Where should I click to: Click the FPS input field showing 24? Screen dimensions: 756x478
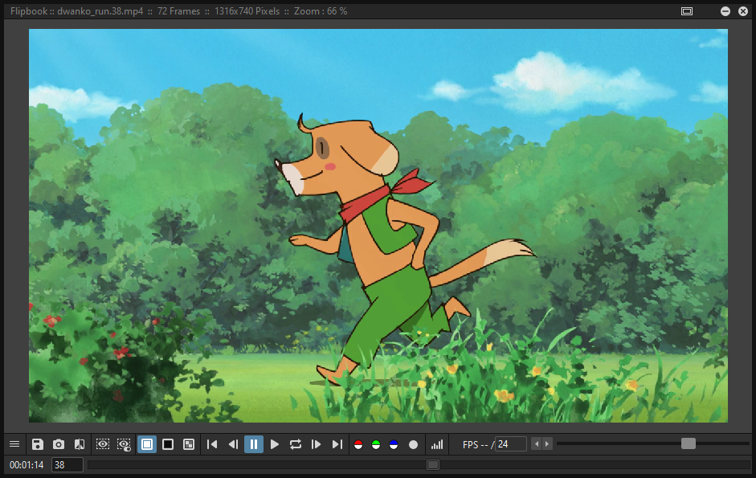point(511,444)
